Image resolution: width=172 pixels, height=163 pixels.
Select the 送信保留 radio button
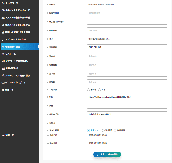point(115,130)
